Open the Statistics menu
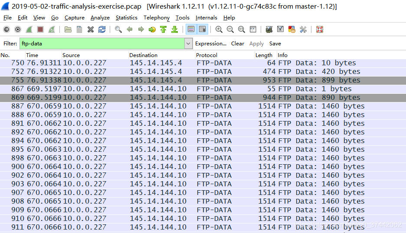 [x=126, y=18]
